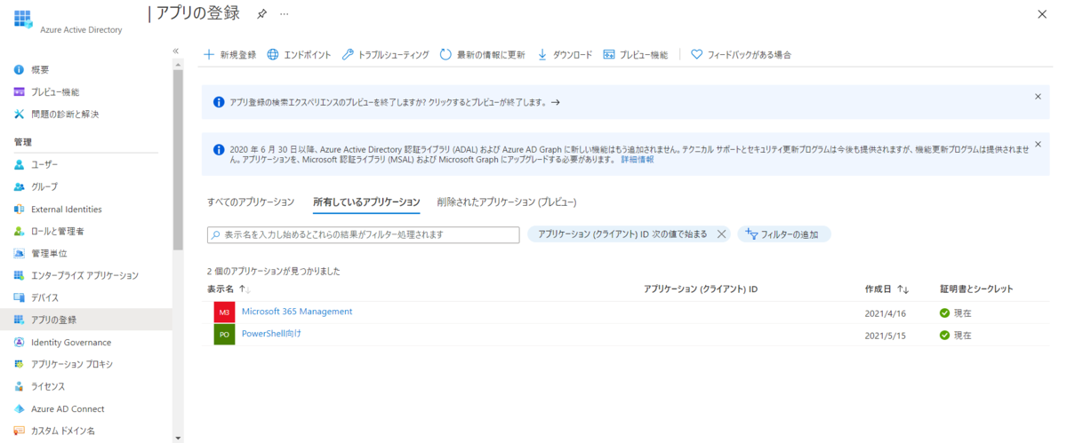
Task: Sort by 表示名 column header
Action: [x=229, y=289]
